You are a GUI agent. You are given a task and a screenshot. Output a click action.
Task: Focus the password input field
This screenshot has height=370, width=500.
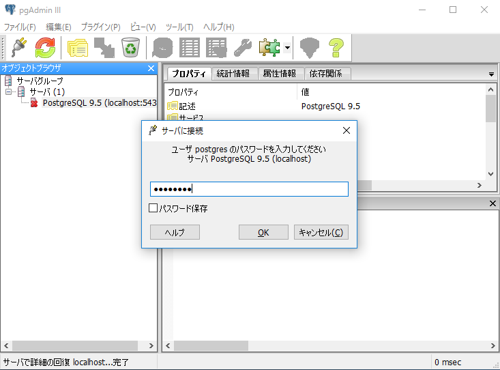tap(249, 189)
